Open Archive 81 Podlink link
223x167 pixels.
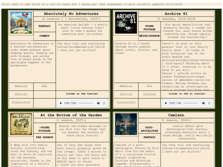coord(149,94)
